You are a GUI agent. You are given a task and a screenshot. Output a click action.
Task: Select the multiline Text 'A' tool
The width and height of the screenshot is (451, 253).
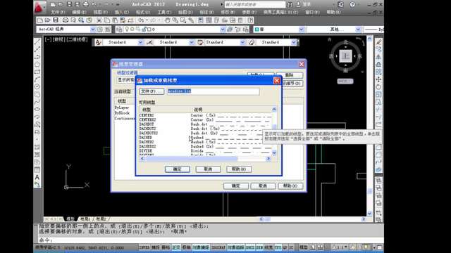37,177
